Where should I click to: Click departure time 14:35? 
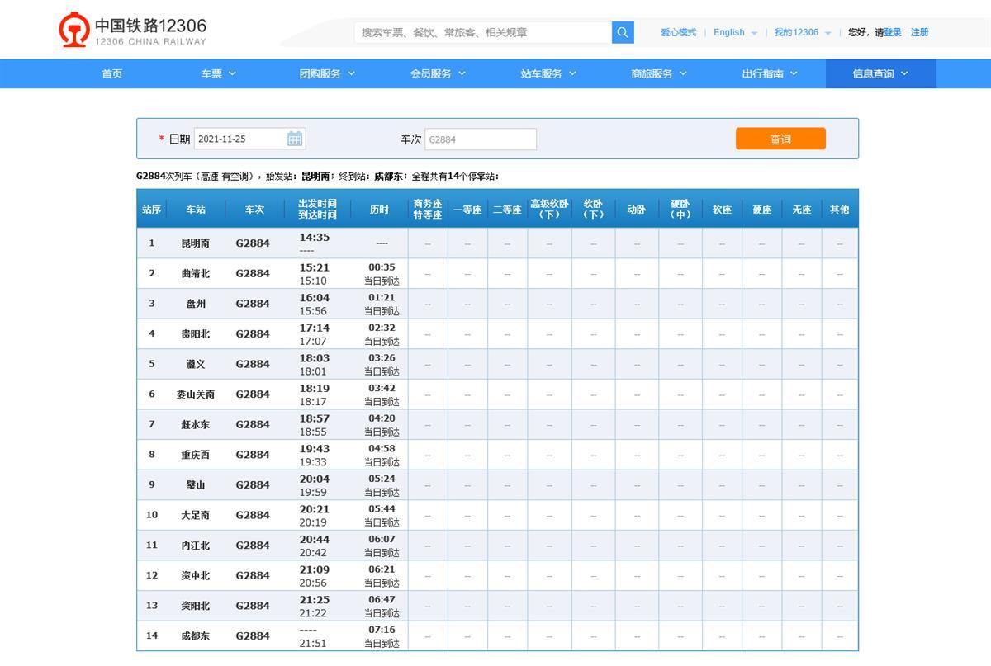coord(315,238)
